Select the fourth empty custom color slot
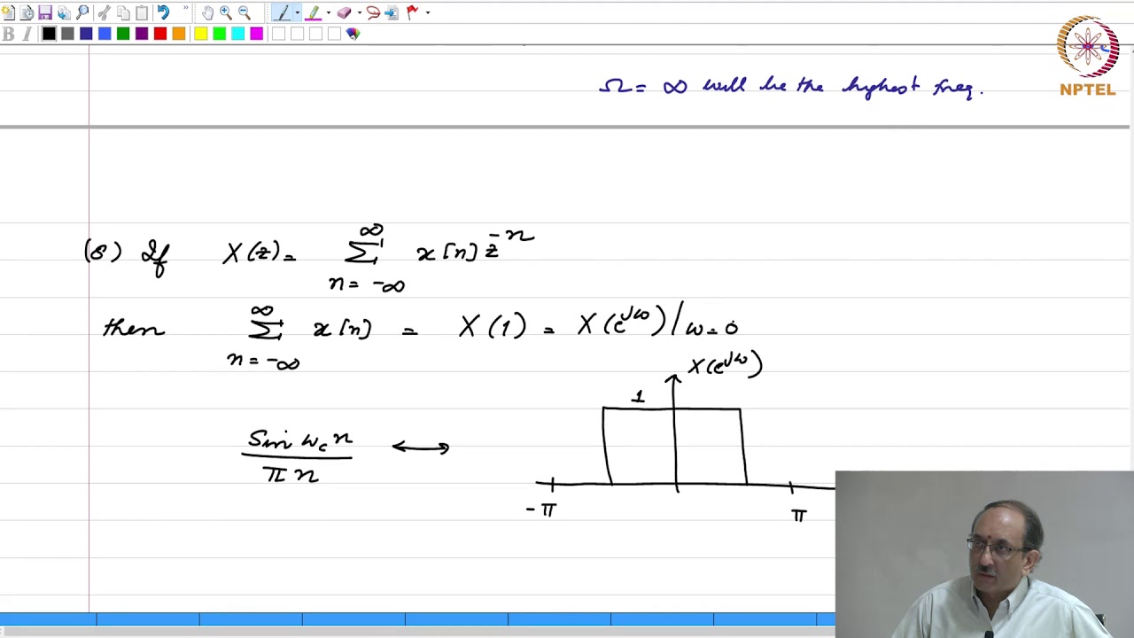 pyautogui.click(x=334, y=34)
